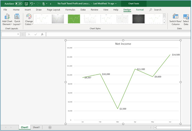Apply the first white chart style
This screenshot has width=192, height=131.
[x=42, y=19]
